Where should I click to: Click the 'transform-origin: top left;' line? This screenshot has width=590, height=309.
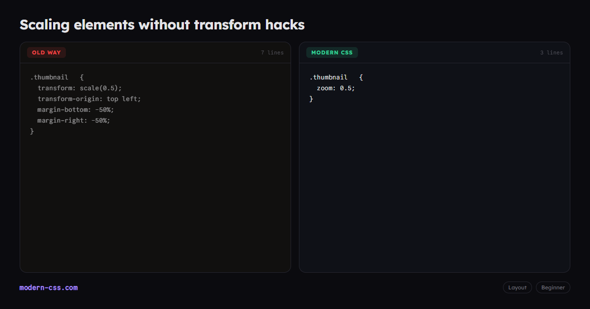[x=89, y=99]
